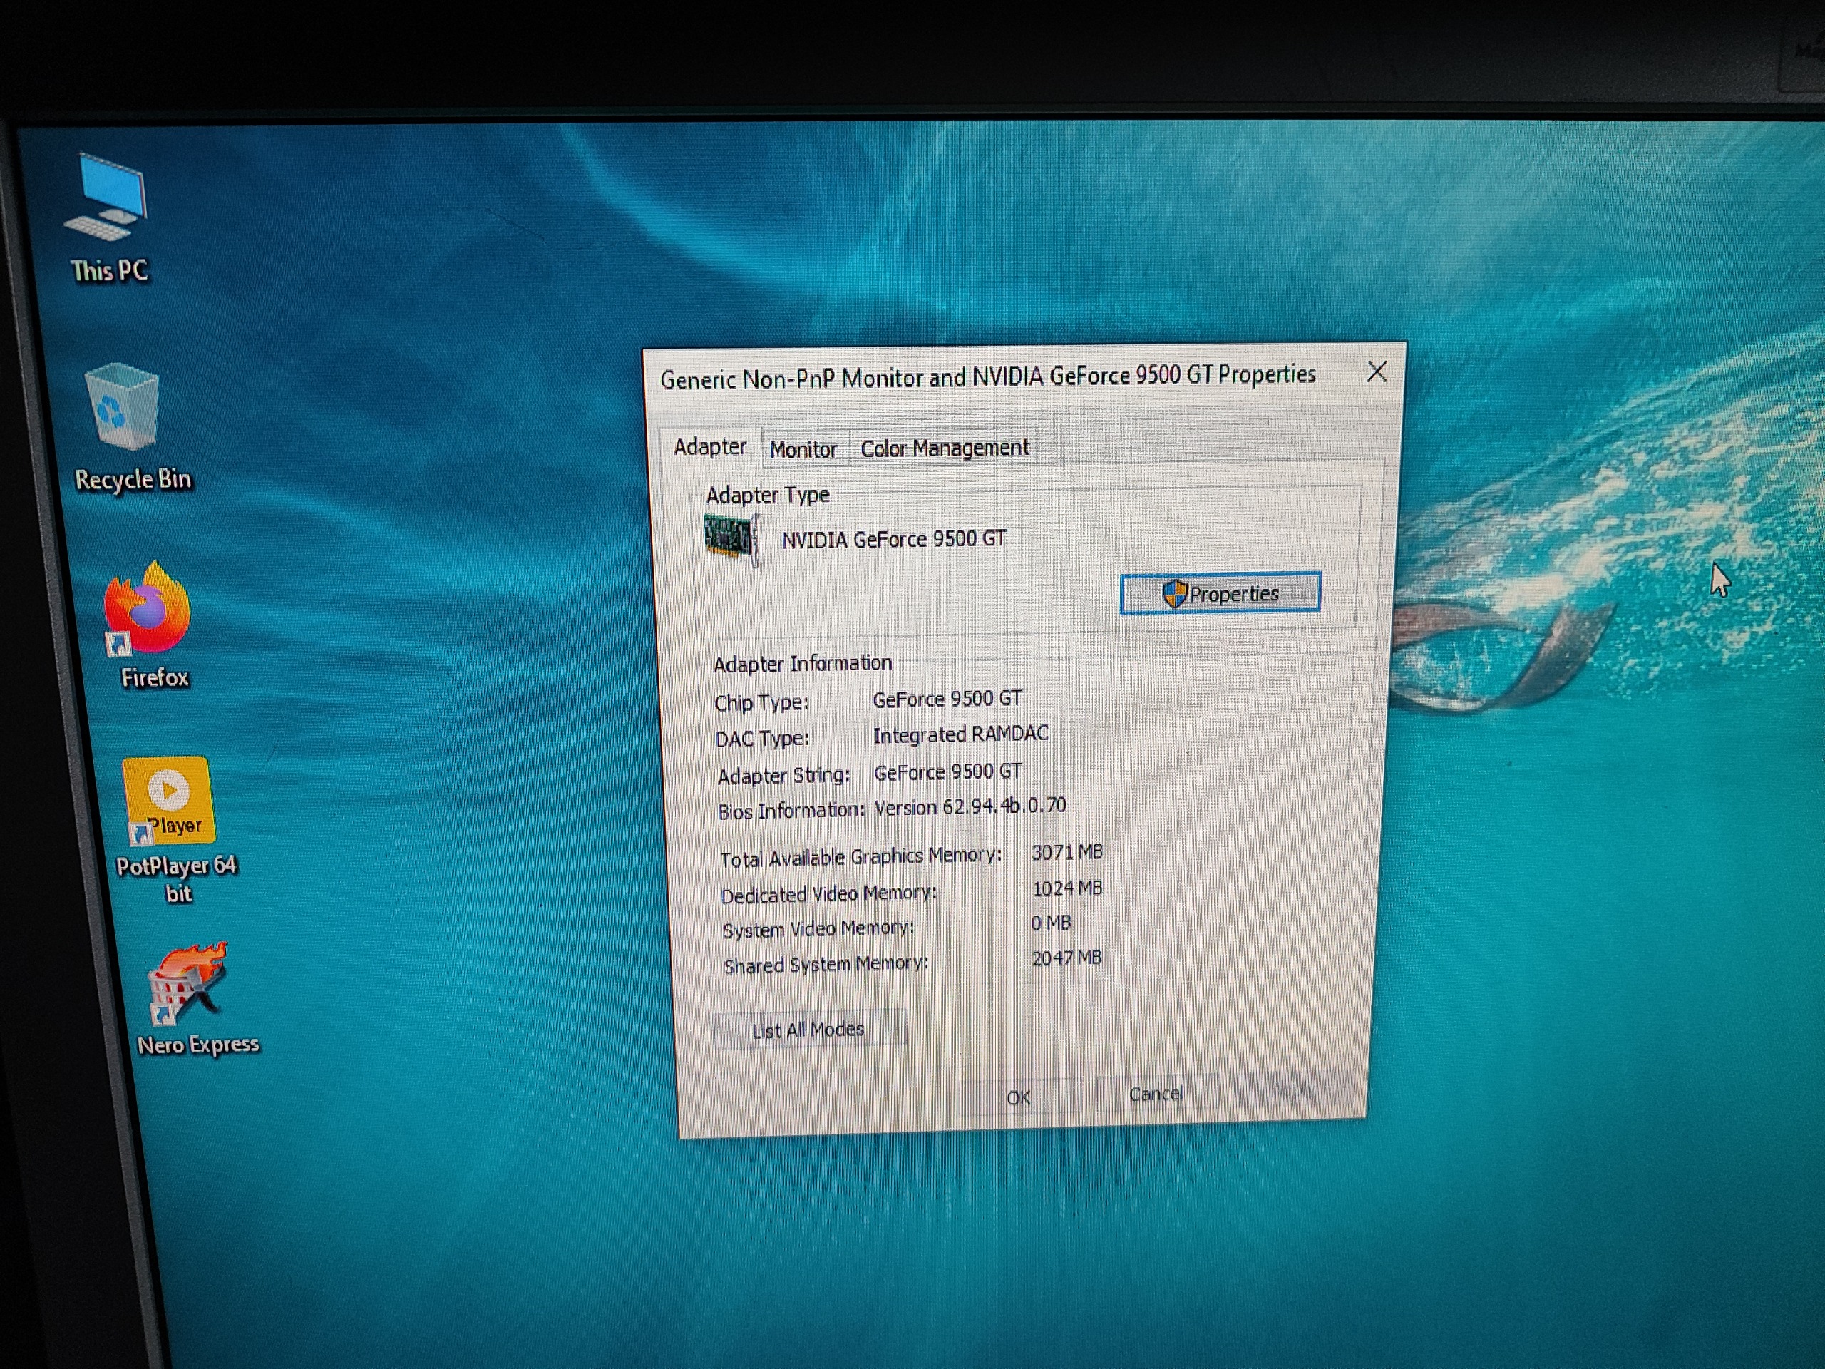The height and width of the screenshot is (1369, 1825).
Task: Click the System Video Memory value '0 MB'
Action: coord(1050,923)
